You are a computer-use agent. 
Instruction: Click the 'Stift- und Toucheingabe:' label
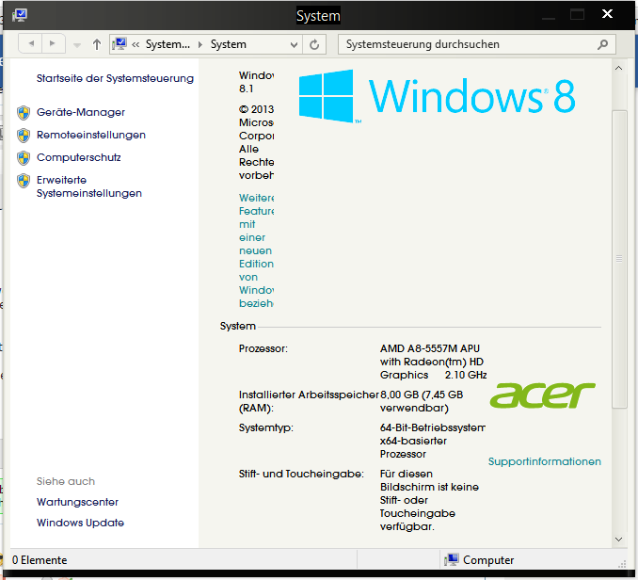[x=301, y=474]
